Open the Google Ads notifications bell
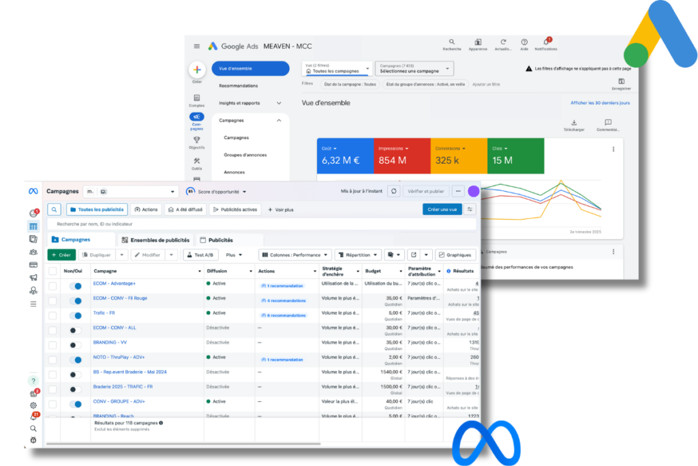This screenshot has width=698, height=466. point(545,42)
